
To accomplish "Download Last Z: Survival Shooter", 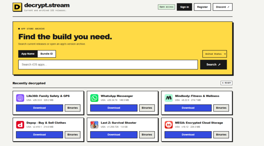I will click(114, 135).
